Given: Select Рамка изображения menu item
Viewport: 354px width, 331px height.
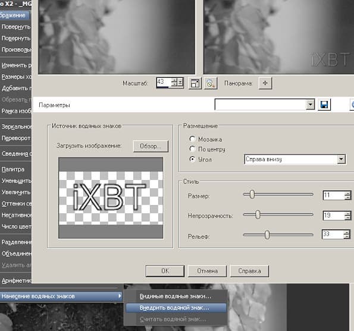Looking at the screenshot, I should (x=16, y=111).
